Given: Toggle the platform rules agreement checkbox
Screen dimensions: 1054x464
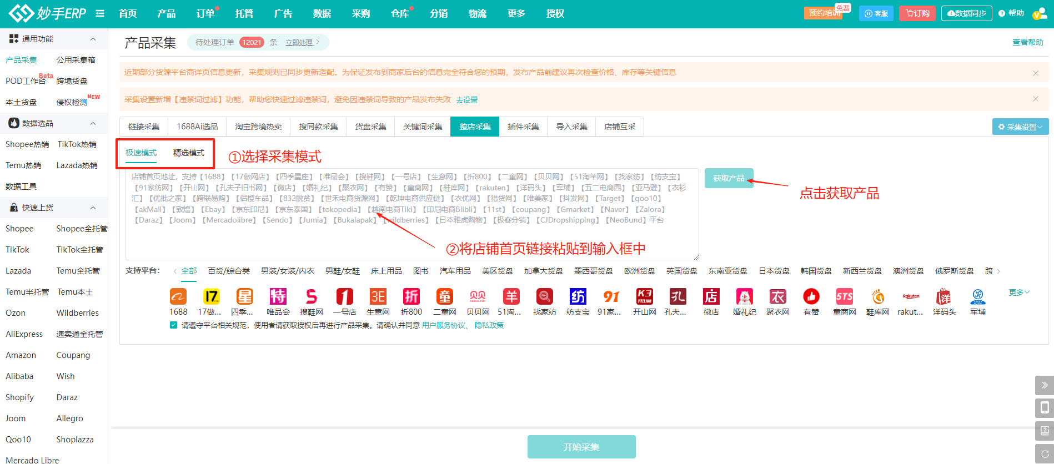Looking at the screenshot, I should click(x=174, y=325).
